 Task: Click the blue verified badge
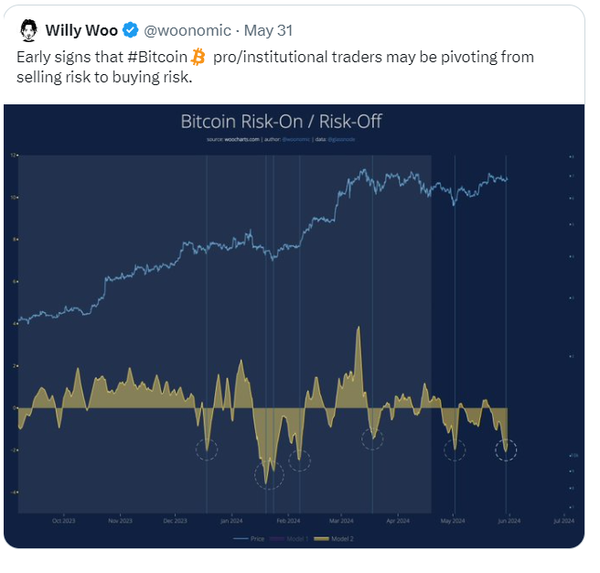tap(131, 30)
